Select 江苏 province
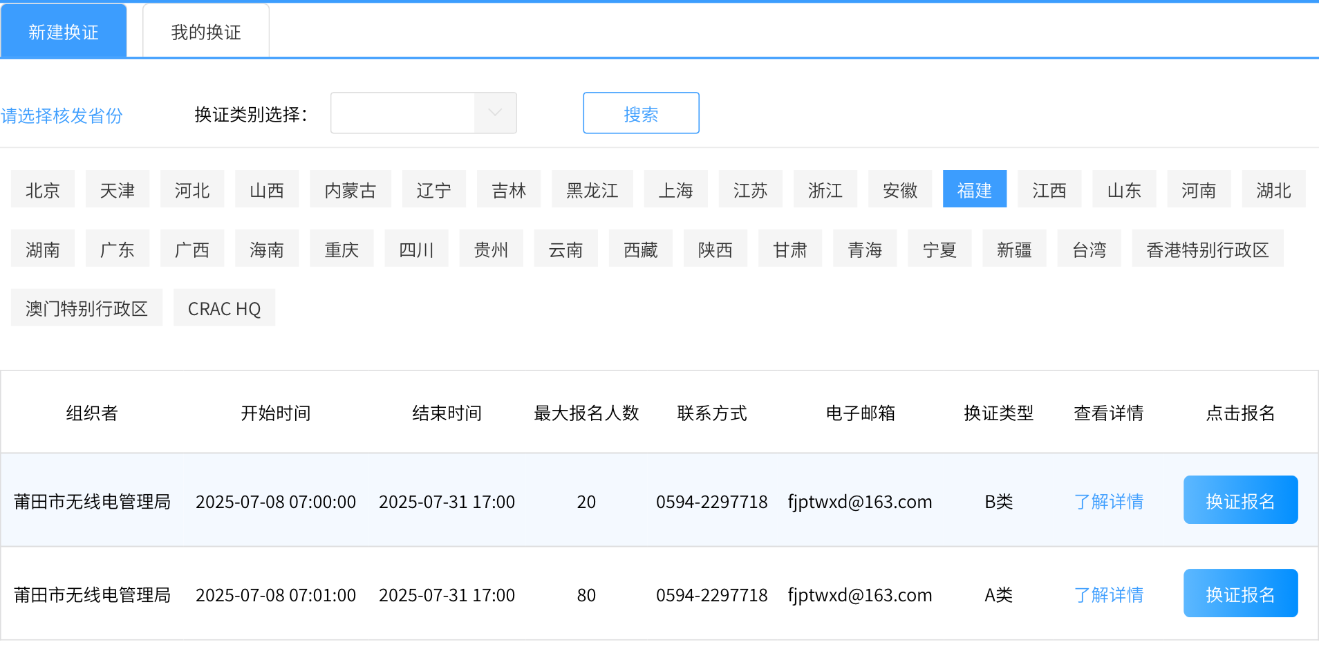The width and height of the screenshot is (1319, 658). click(751, 189)
